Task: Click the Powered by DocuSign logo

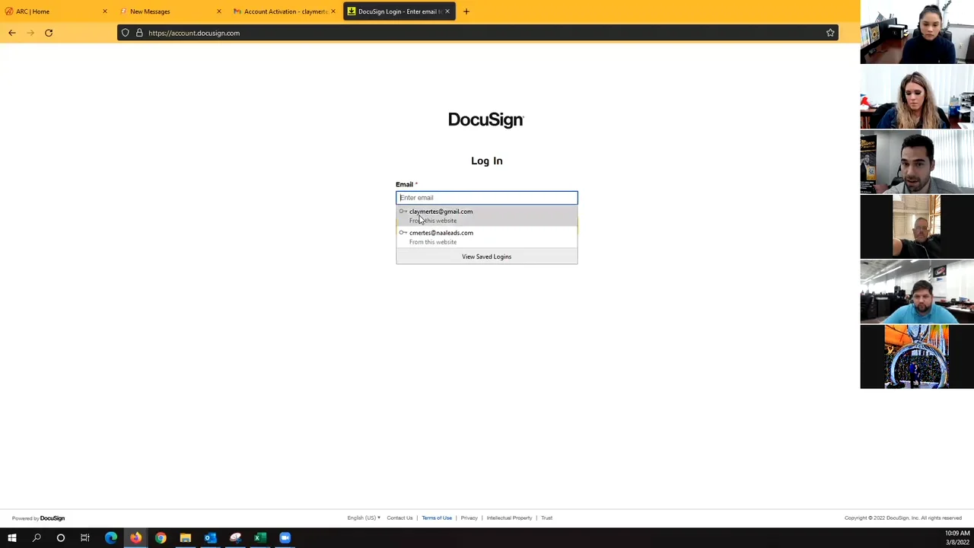Action: click(38, 518)
